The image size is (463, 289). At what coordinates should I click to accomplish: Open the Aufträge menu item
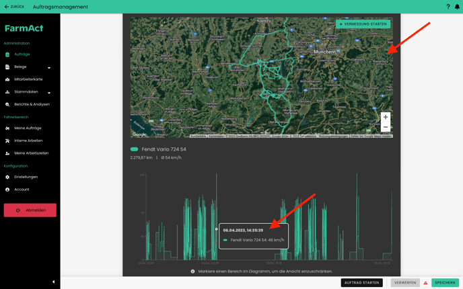click(22, 54)
